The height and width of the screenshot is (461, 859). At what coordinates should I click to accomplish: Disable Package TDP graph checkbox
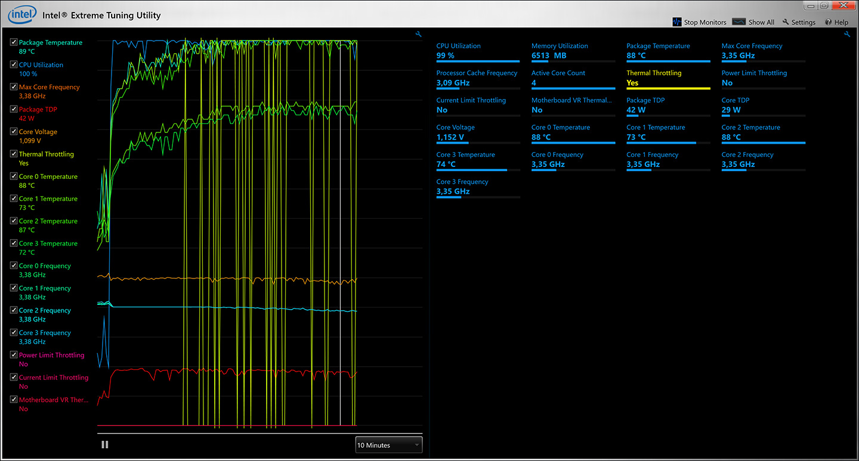click(x=14, y=109)
